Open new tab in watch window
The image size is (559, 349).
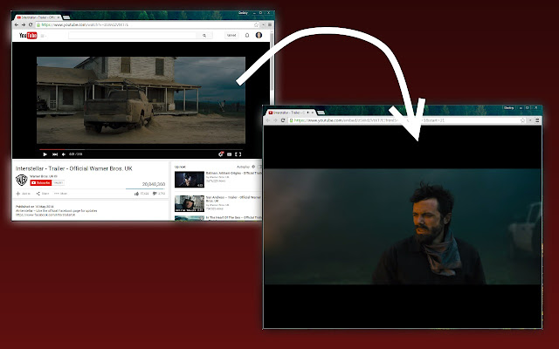pos(66,17)
